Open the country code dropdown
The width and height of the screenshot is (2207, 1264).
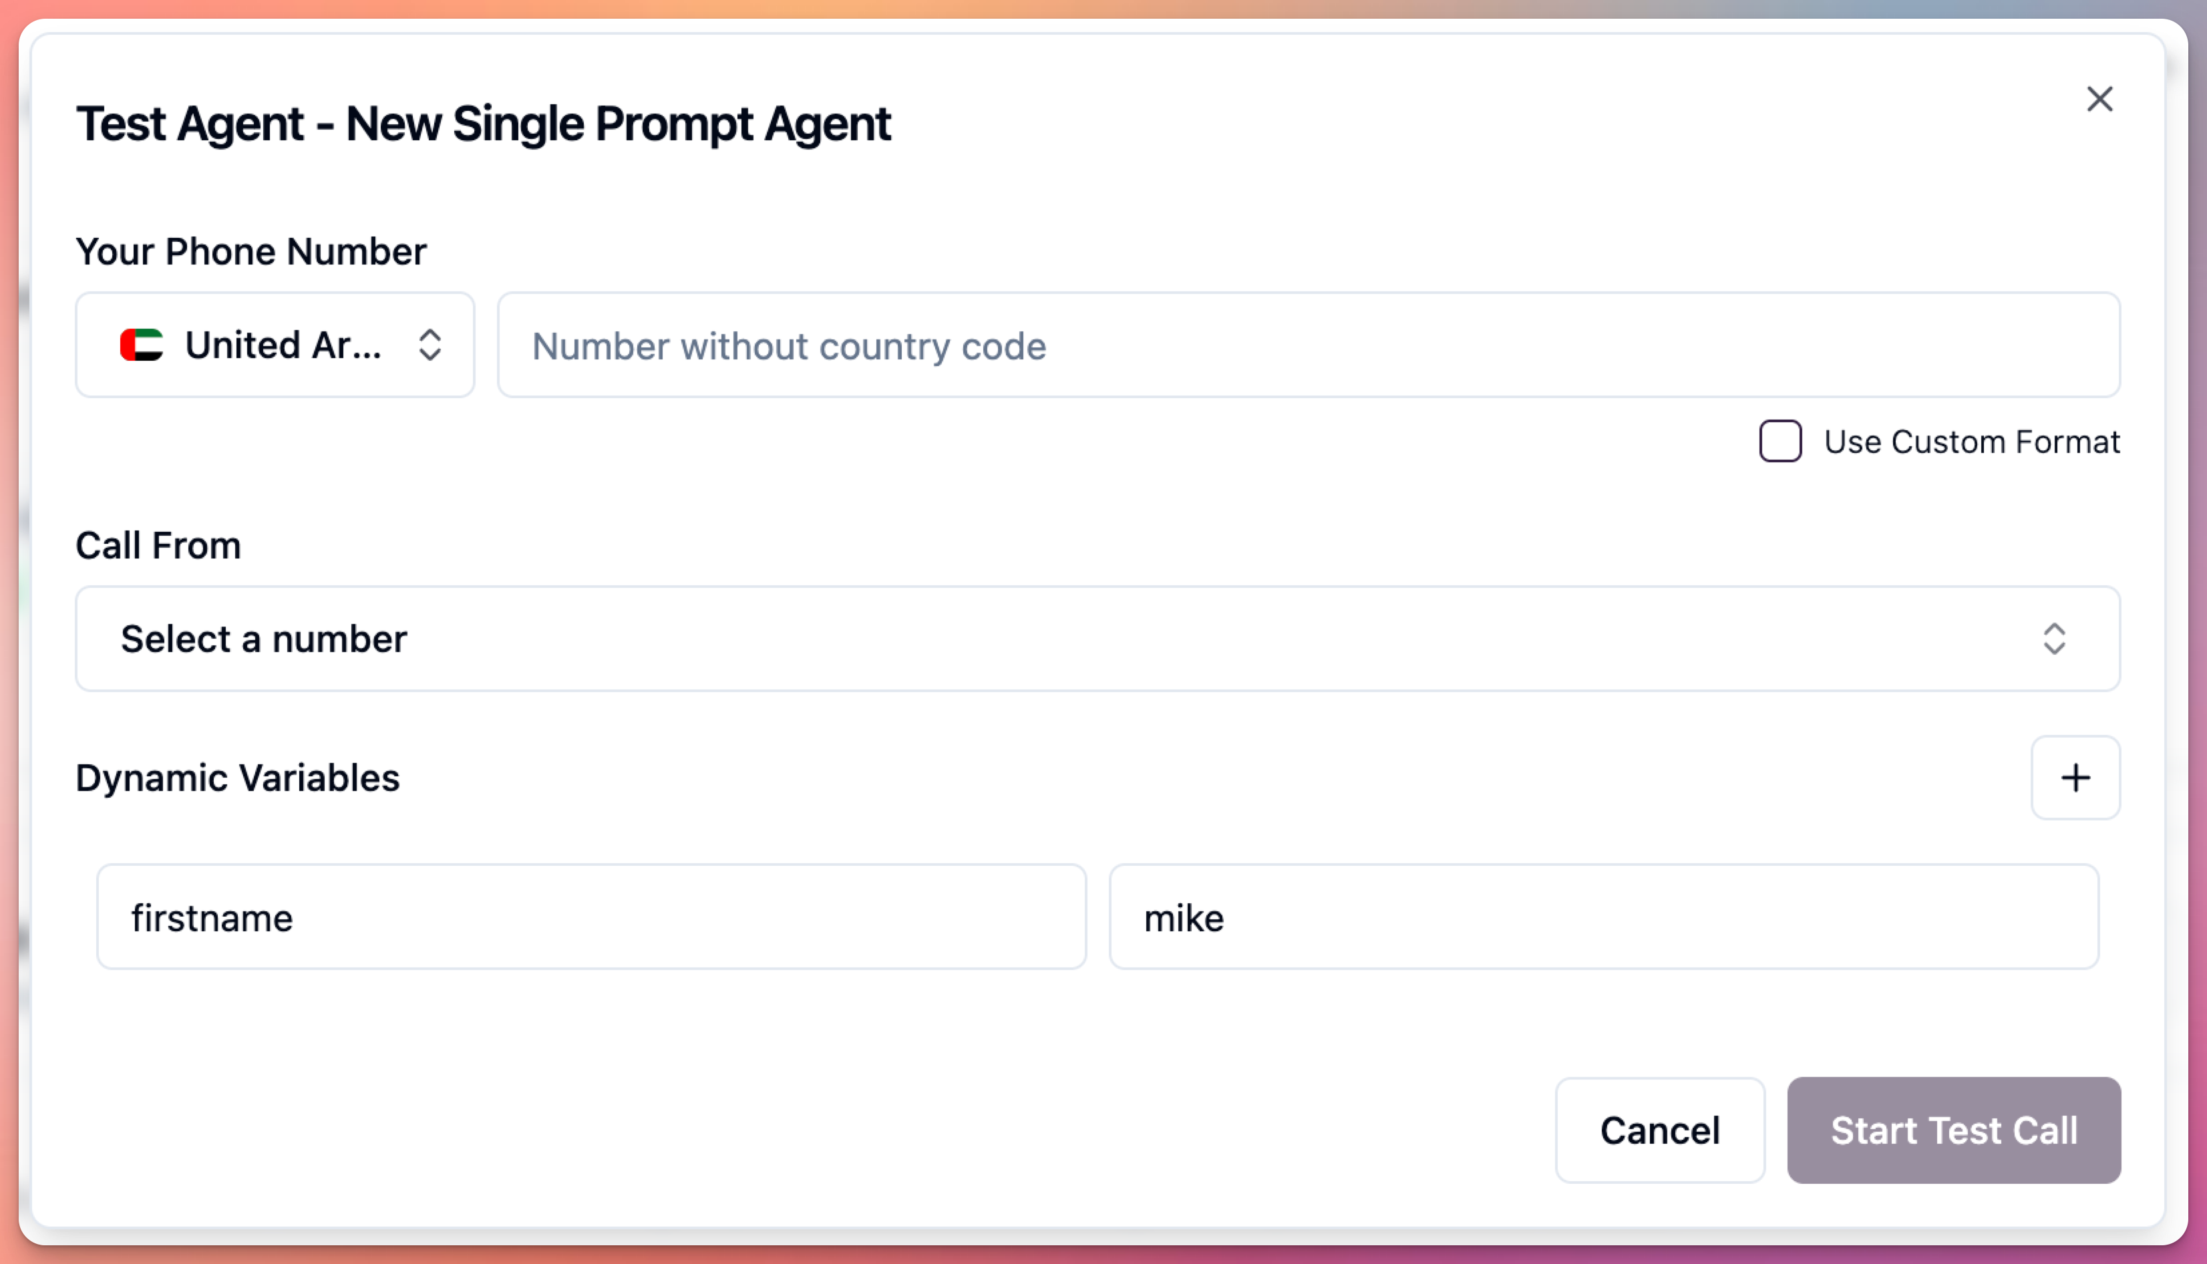click(275, 345)
